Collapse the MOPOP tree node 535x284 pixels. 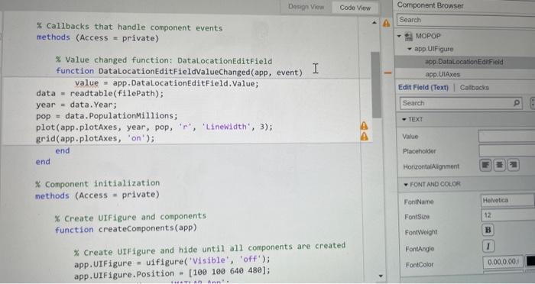click(399, 36)
